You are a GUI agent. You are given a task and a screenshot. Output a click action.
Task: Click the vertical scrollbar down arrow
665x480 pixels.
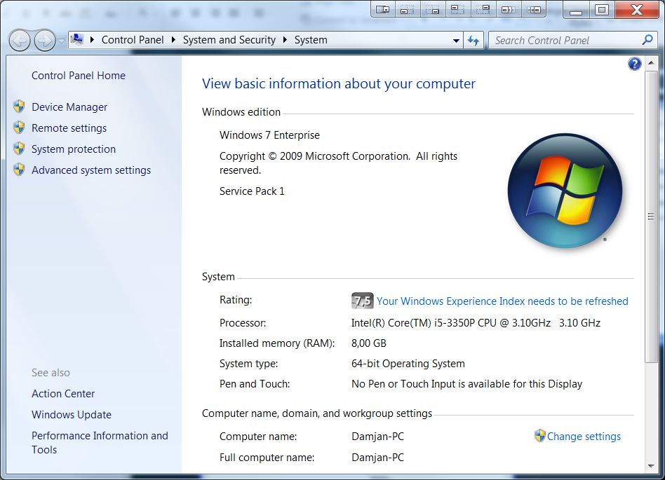pyautogui.click(x=651, y=466)
